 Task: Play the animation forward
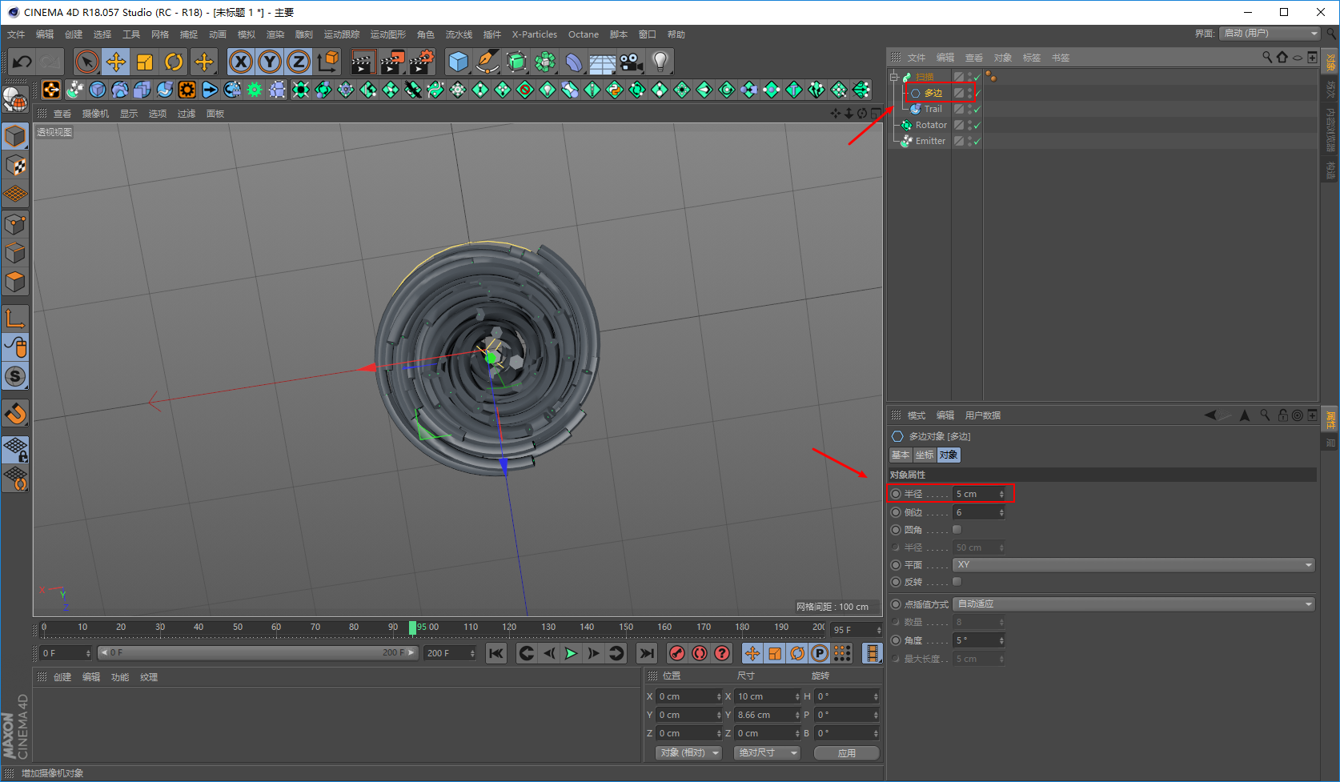(571, 653)
